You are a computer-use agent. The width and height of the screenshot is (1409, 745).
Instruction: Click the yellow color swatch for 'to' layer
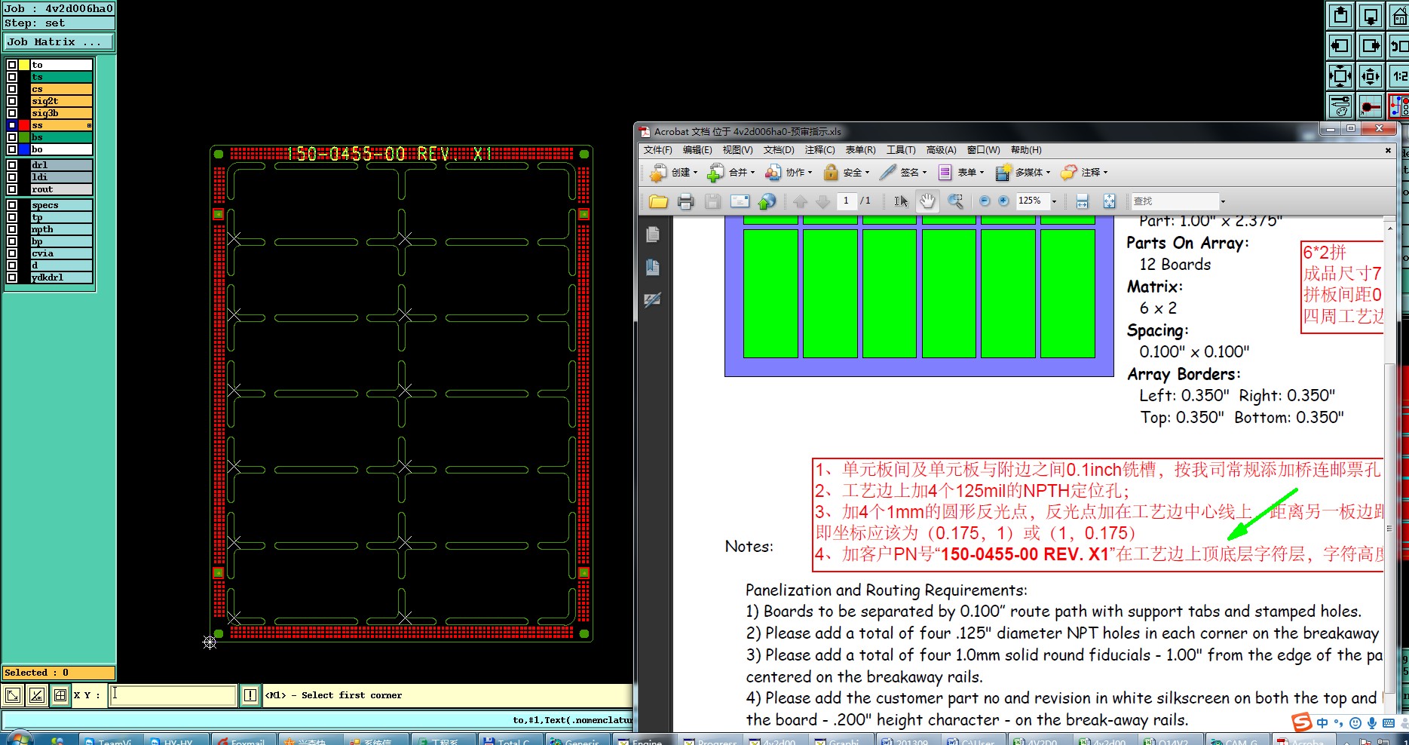pyautogui.click(x=24, y=65)
